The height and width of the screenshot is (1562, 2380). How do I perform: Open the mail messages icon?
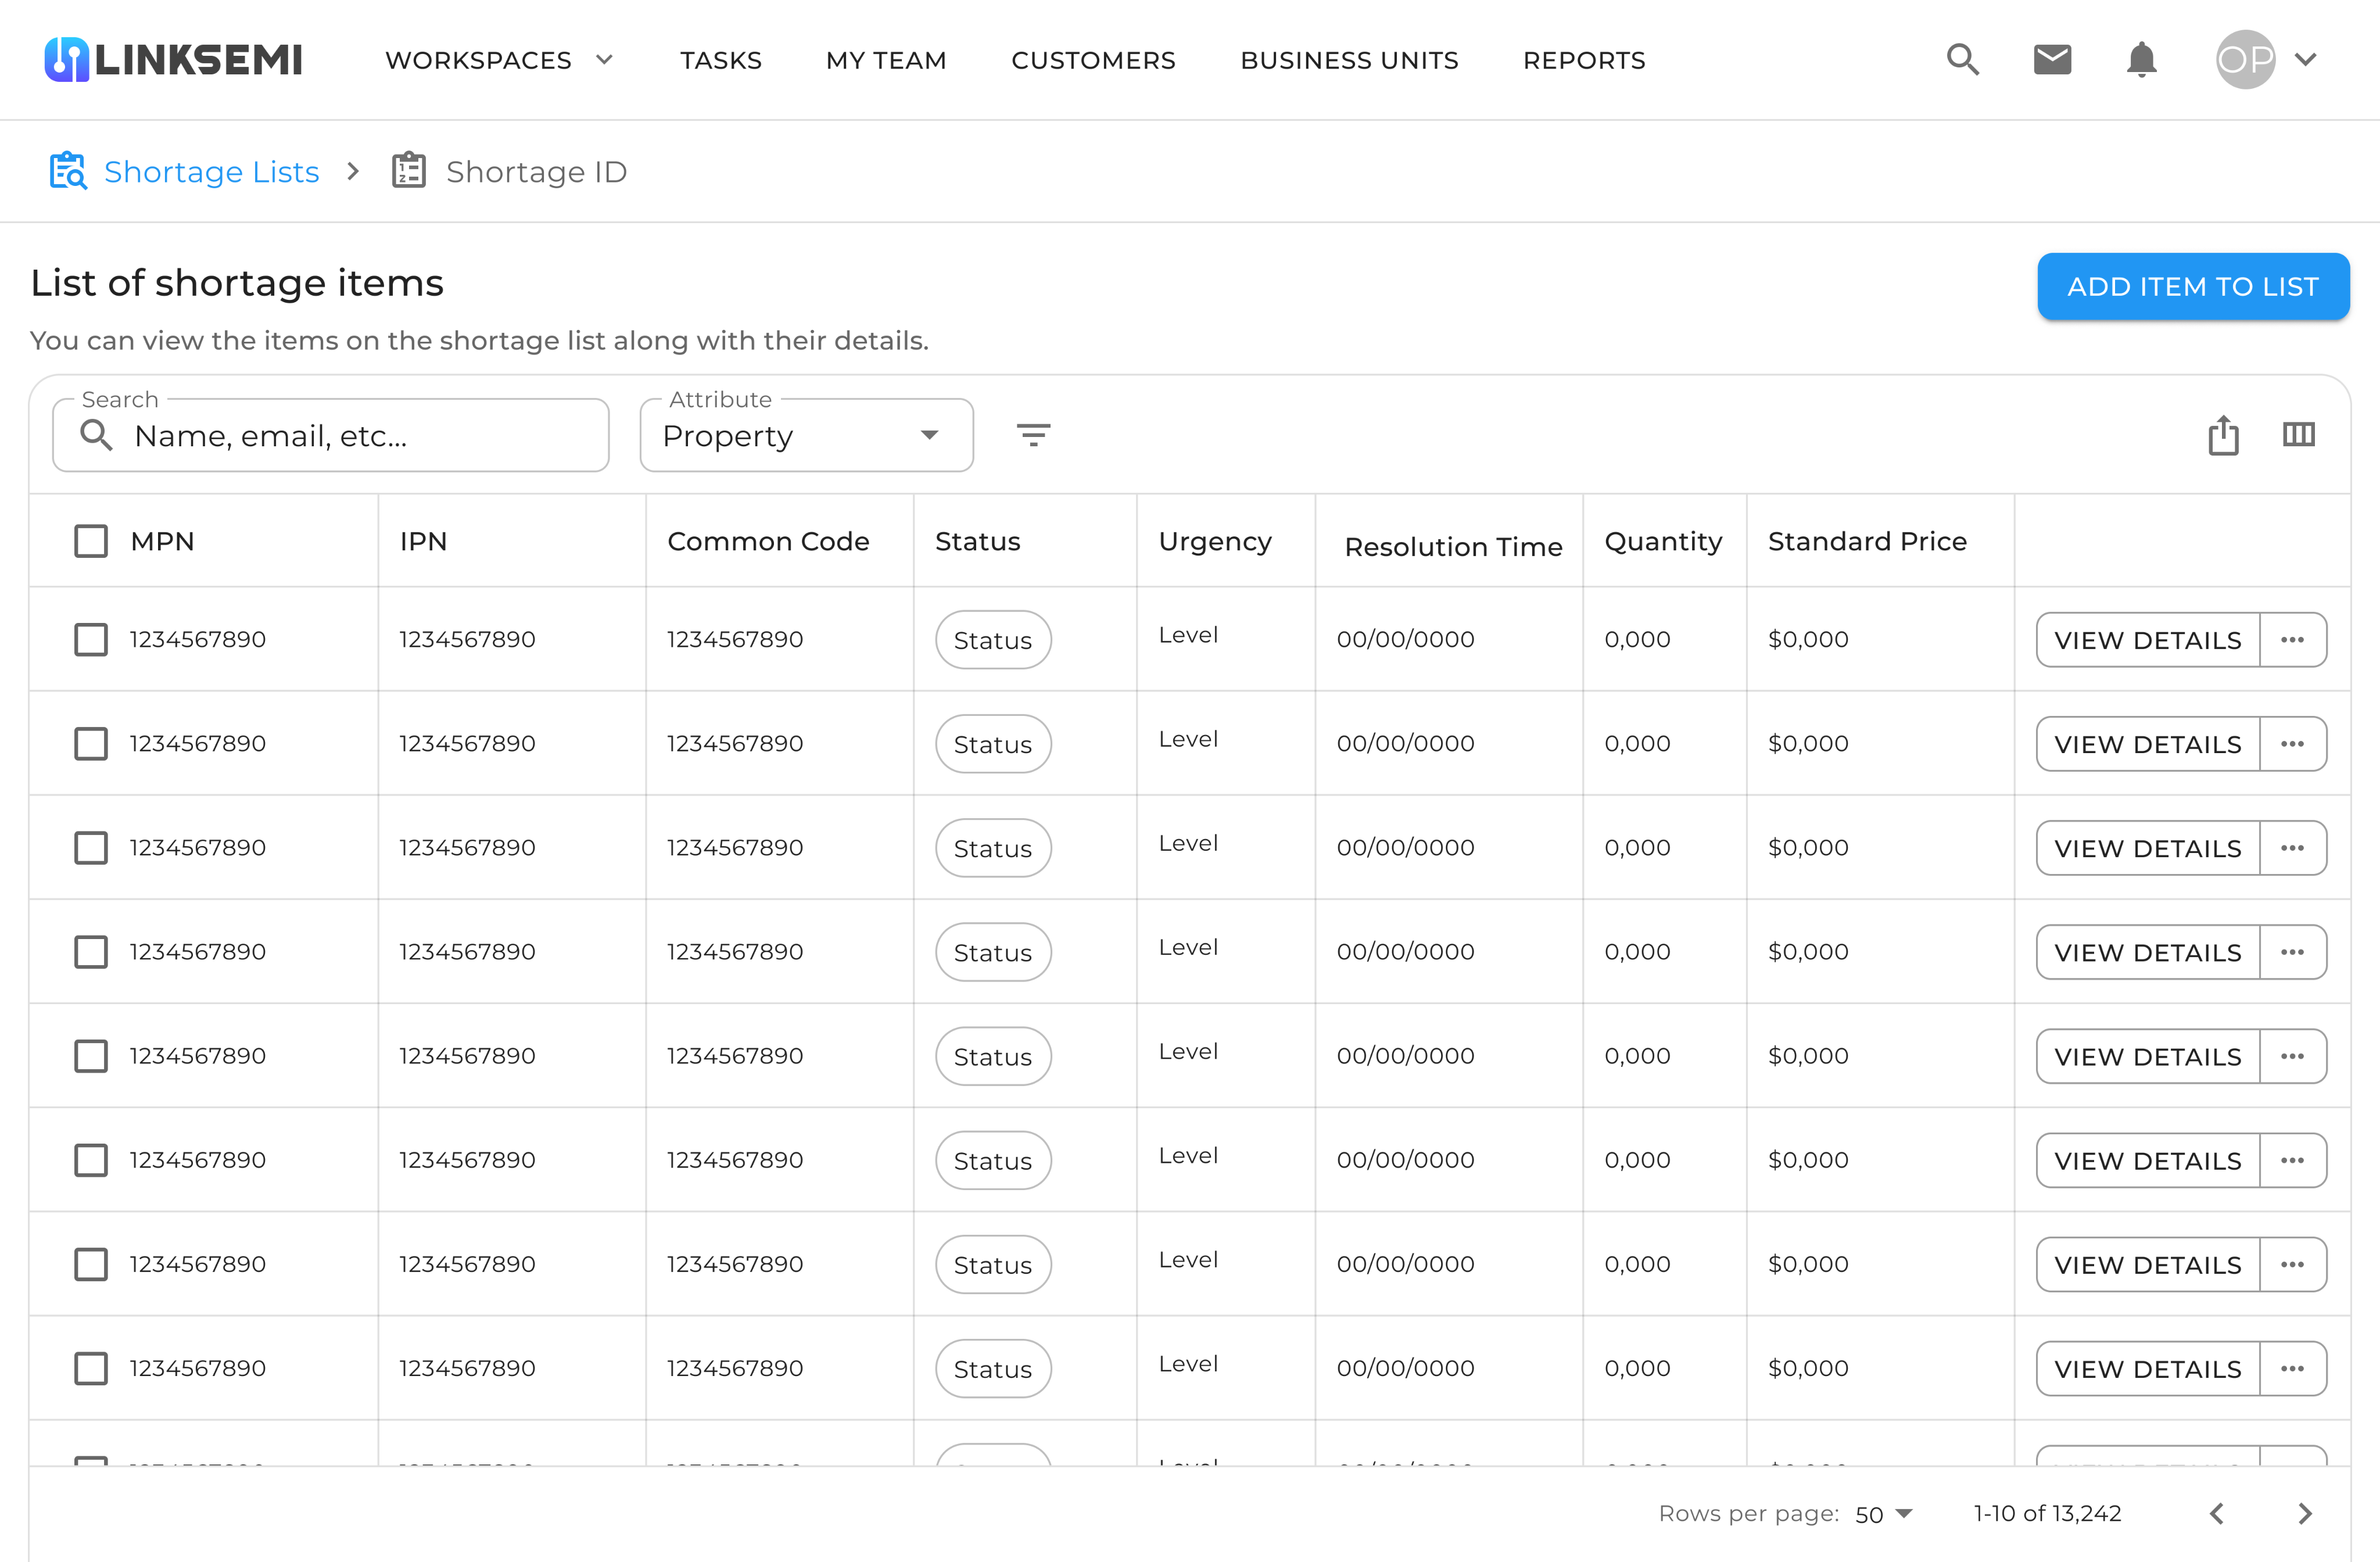[2052, 60]
